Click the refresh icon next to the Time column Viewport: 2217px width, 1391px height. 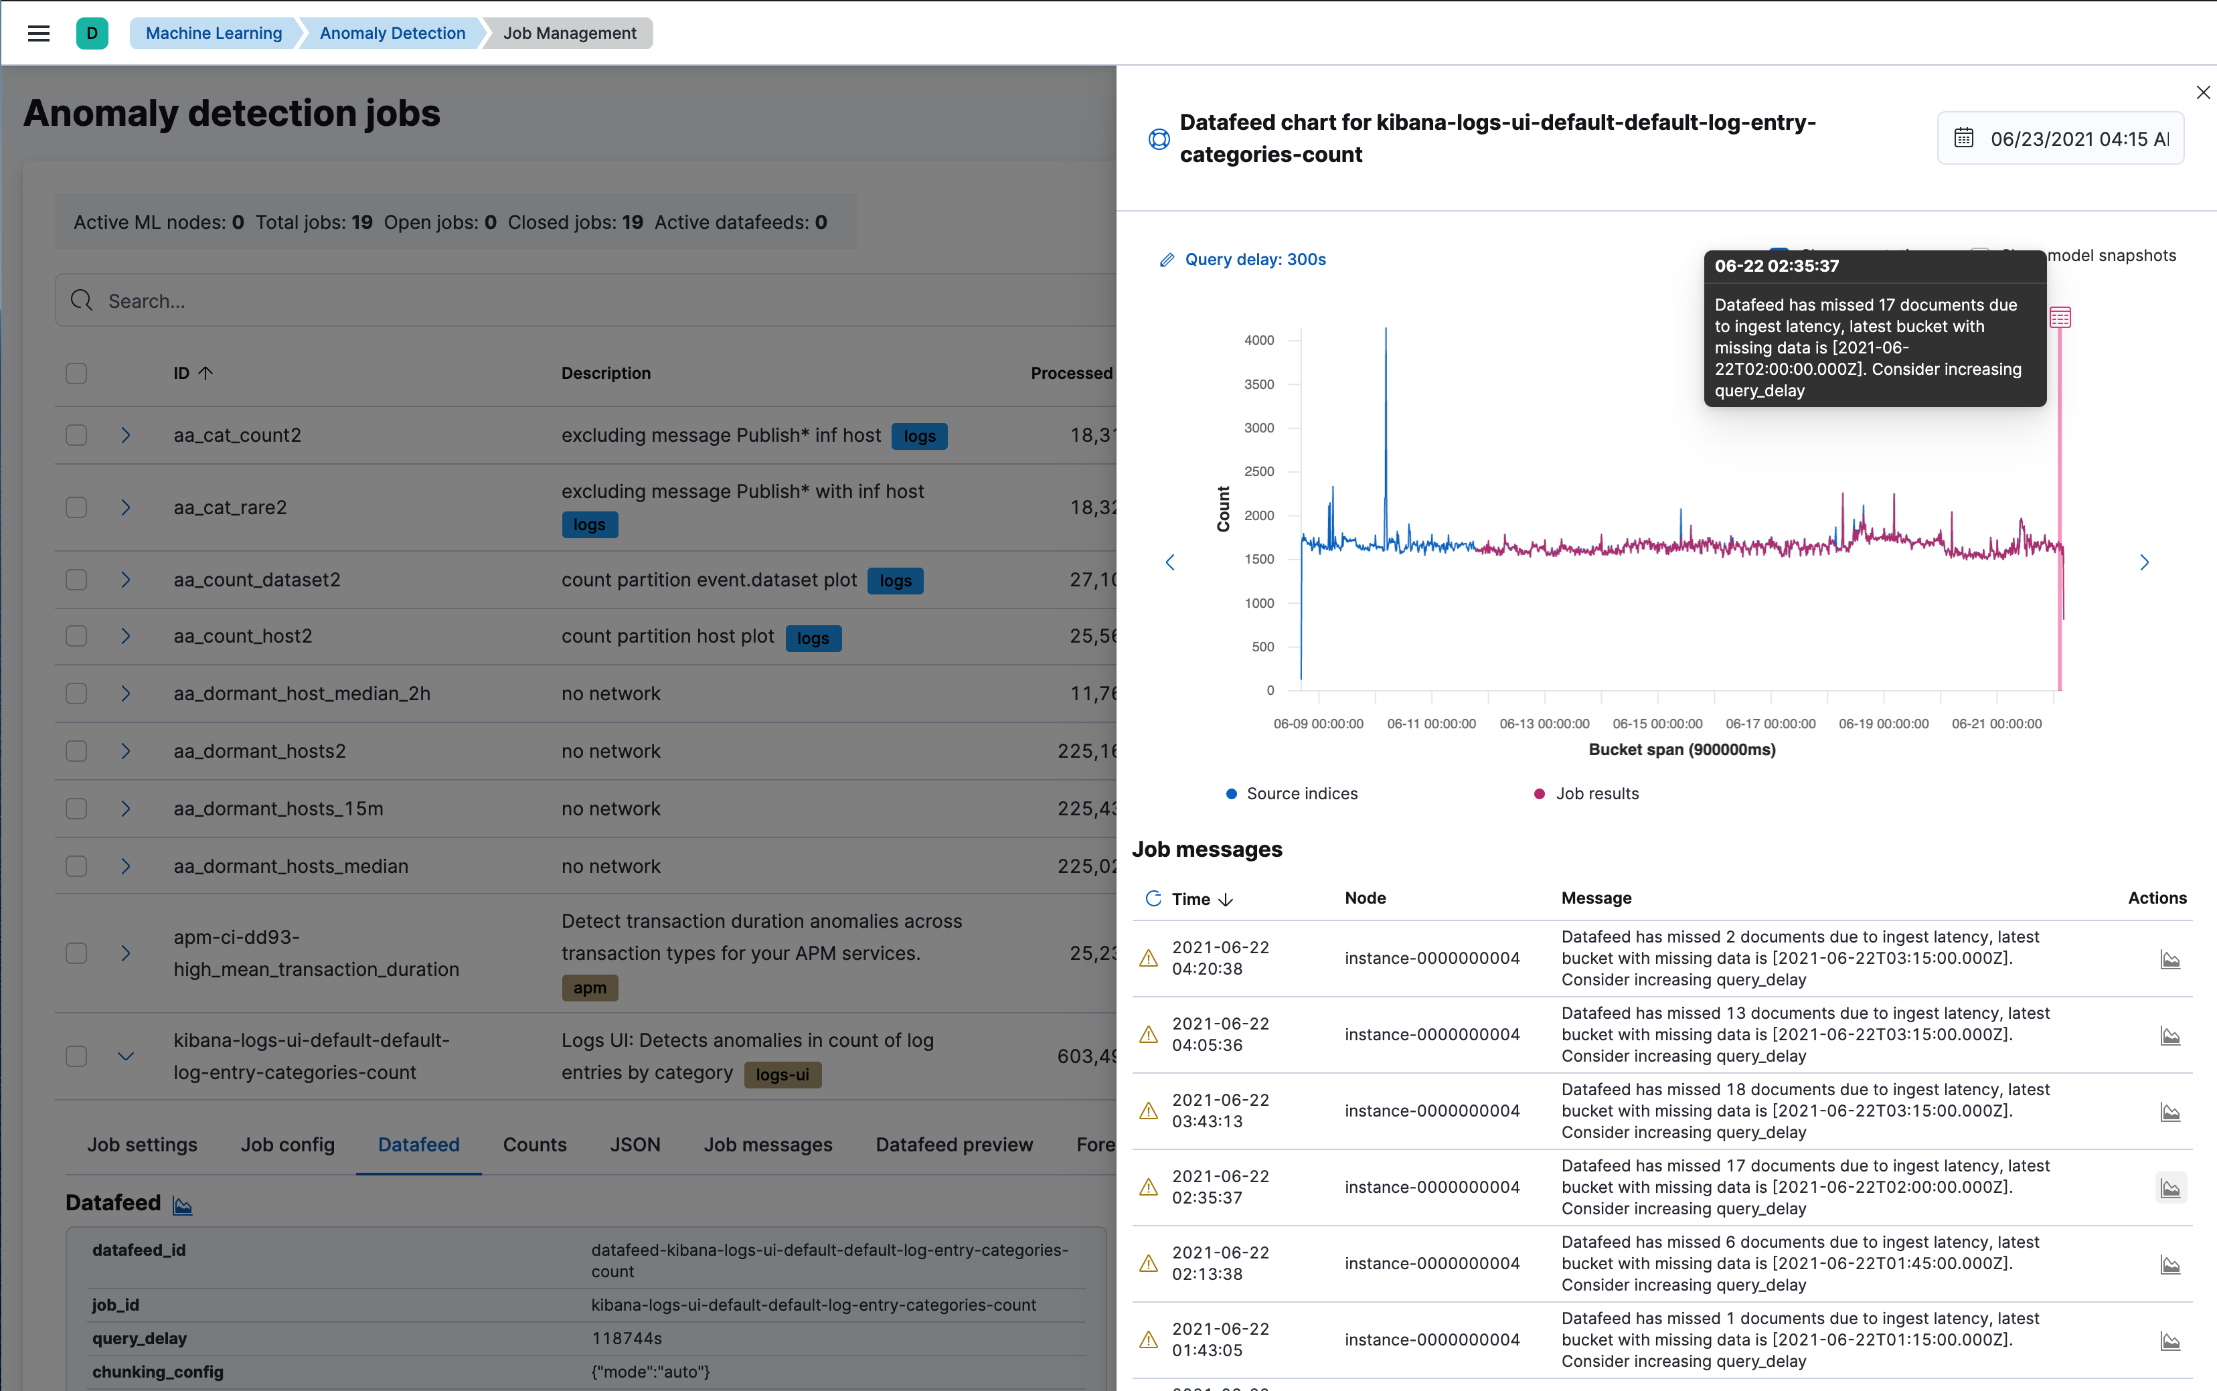click(x=1153, y=899)
